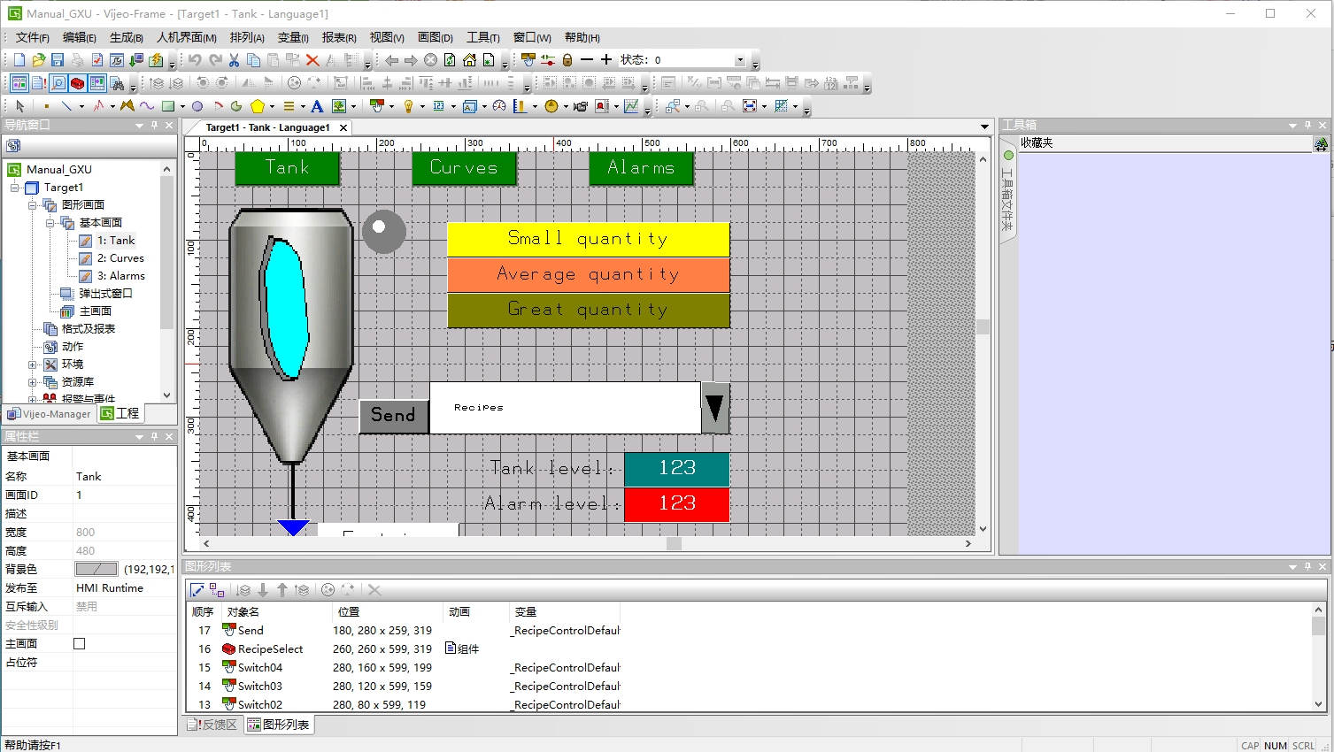Pin the 工具箱 panel
Viewport: 1334px width, 752px height.
(x=1307, y=126)
